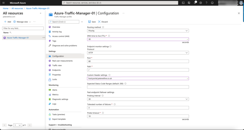This screenshot has height=130, width=244.
Task: Open the Endpoints menu item
Action: (x=56, y=70)
